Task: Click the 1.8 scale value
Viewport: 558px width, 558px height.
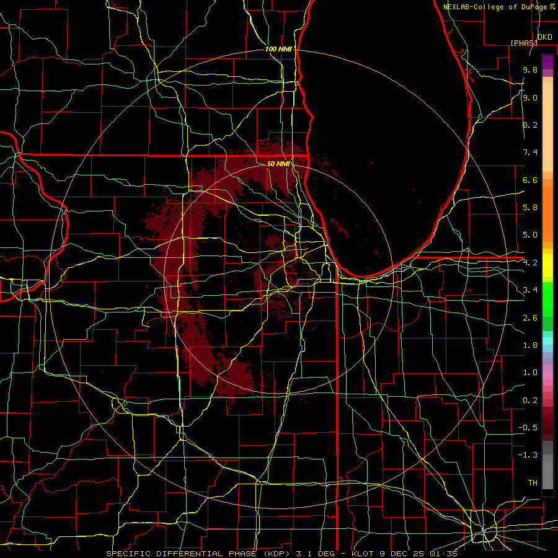Action: pos(530,345)
